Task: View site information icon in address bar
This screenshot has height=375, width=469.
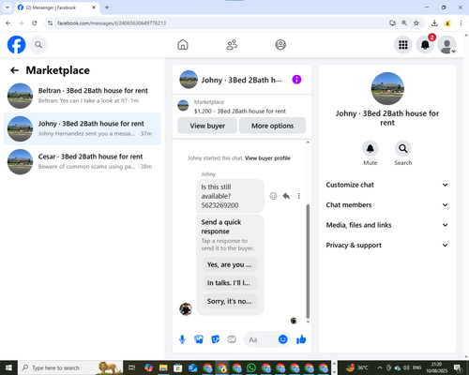Action: pos(50,22)
